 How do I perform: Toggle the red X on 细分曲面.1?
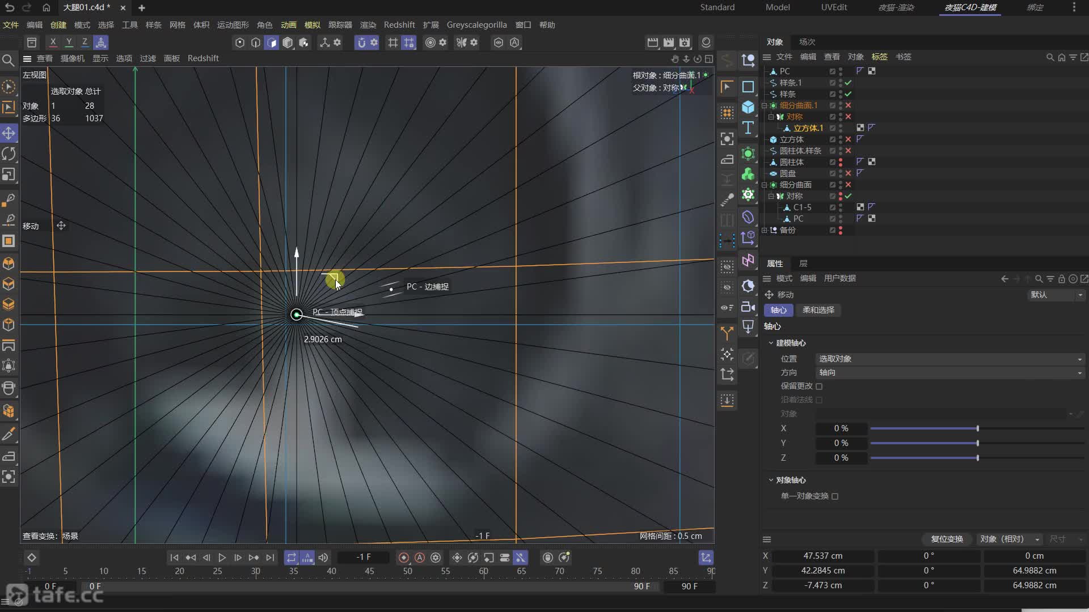coord(849,105)
